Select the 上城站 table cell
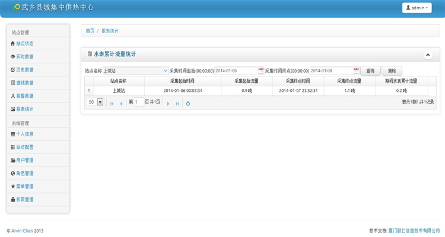This screenshot has width=445, height=237. (x=119, y=91)
